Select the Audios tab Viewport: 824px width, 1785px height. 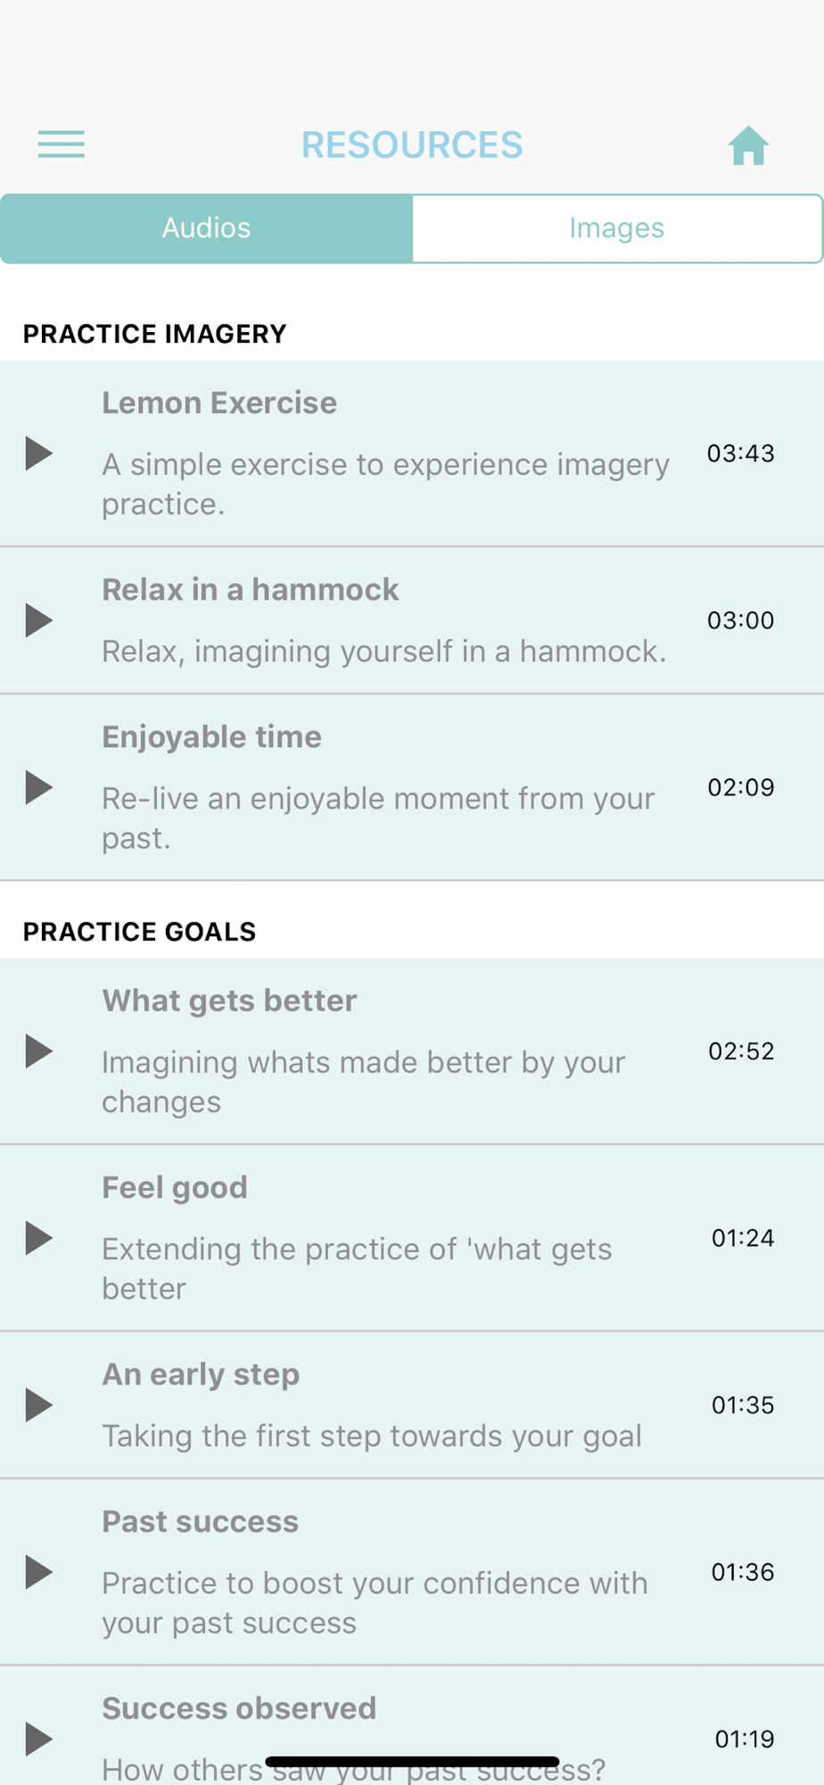tap(206, 228)
